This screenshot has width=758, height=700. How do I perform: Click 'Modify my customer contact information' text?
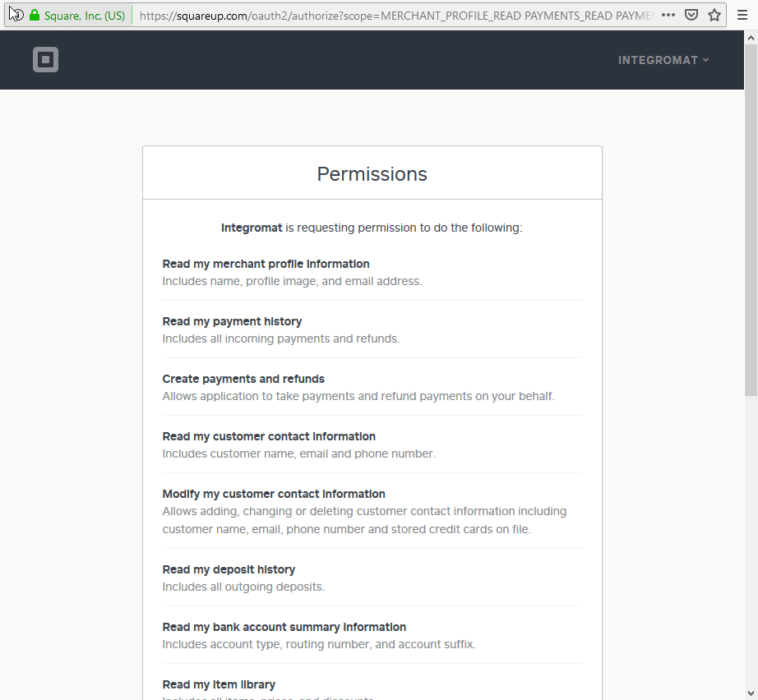point(274,494)
